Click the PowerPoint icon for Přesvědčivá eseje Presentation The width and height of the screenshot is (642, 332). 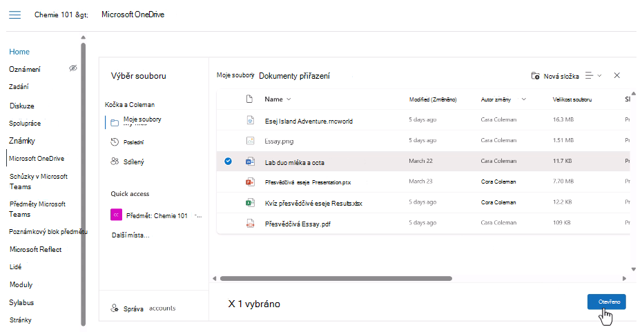250,182
